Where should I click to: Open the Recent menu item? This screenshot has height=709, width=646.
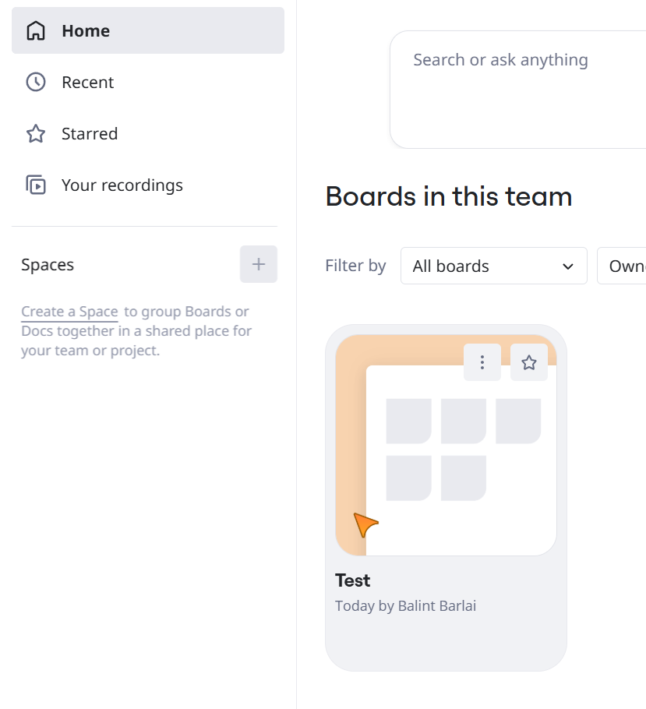pos(148,83)
